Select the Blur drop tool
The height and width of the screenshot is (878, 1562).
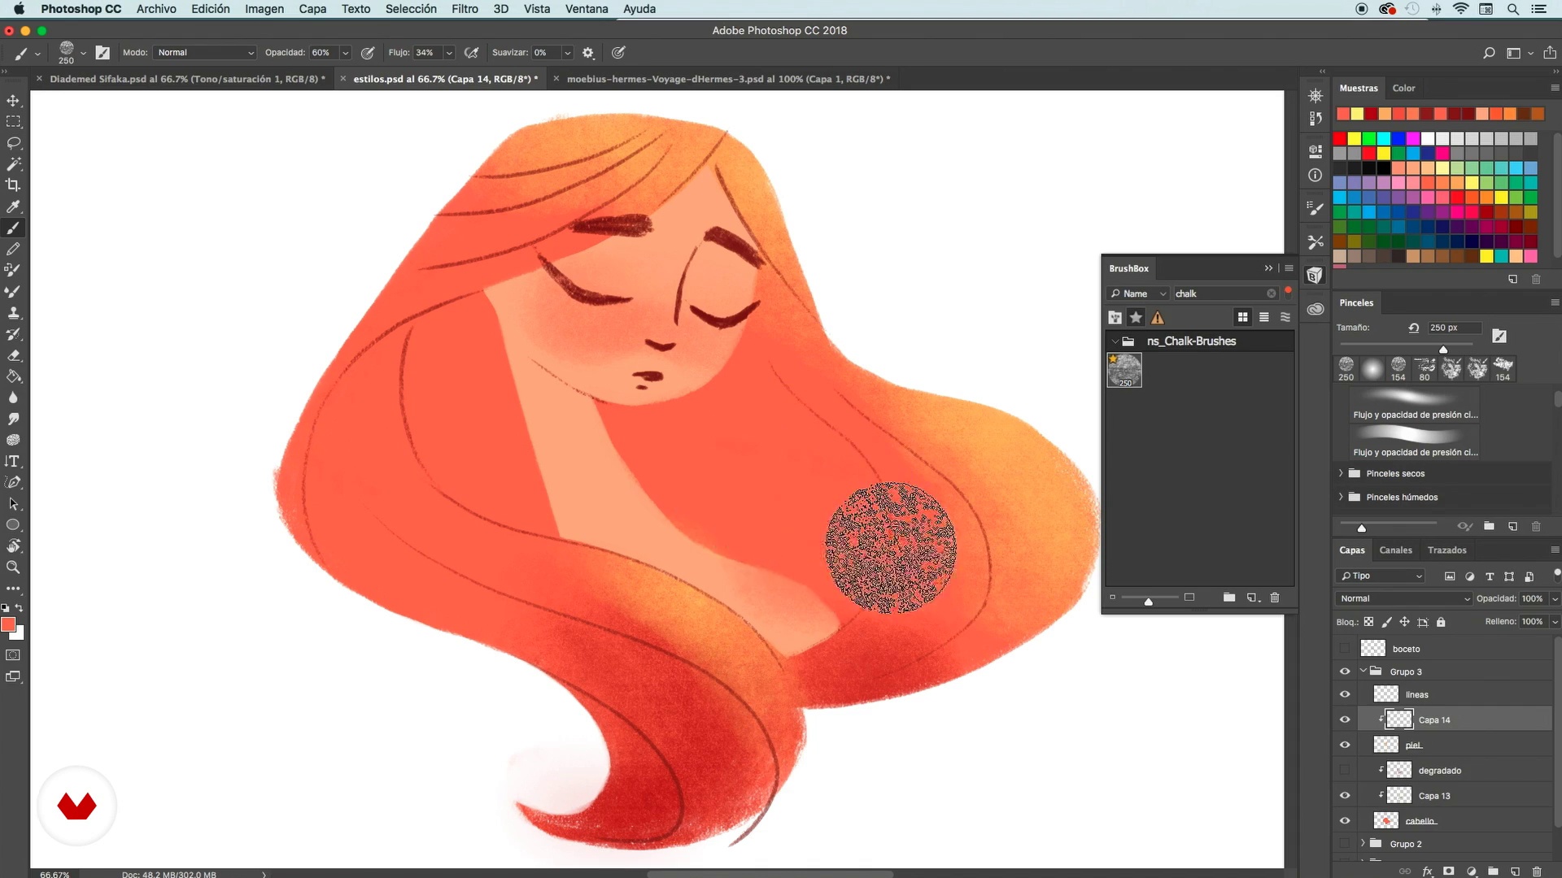click(13, 398)
